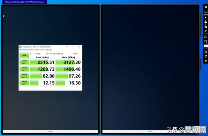Image resolution: width=208 pixels, height=136 pixels.
Task: Open the test count dropdown showing 5
Action: pos(32,54)
